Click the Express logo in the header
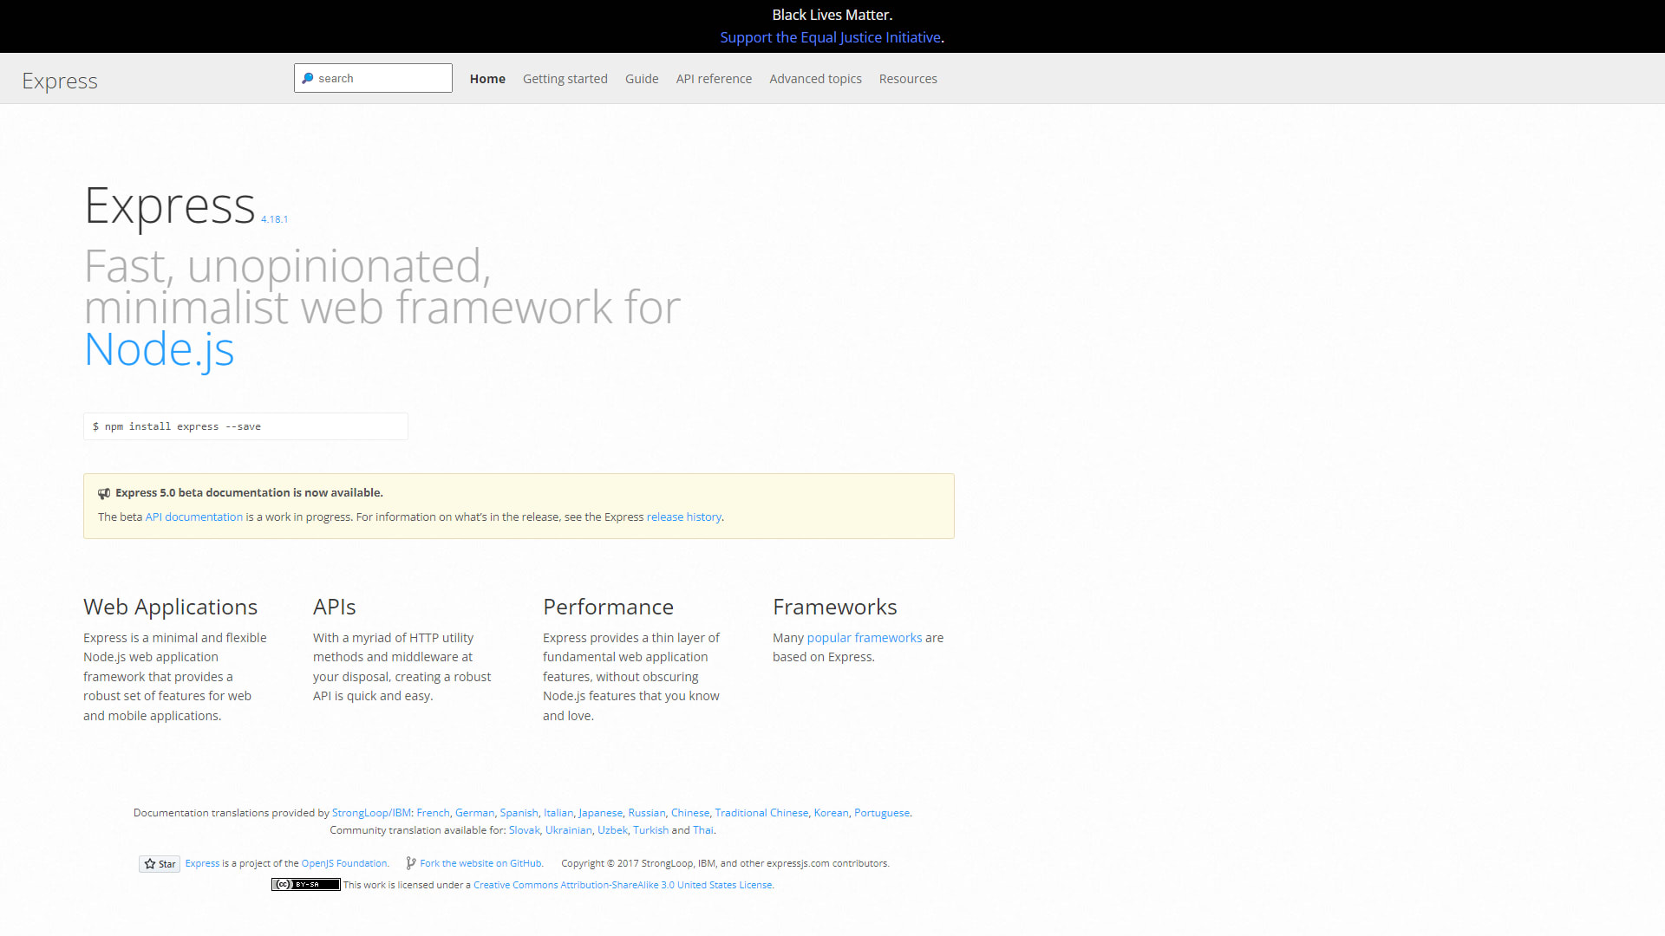The width and height of the screenshot is (1665, 936). pyautogui.click(x=59, y=80)
